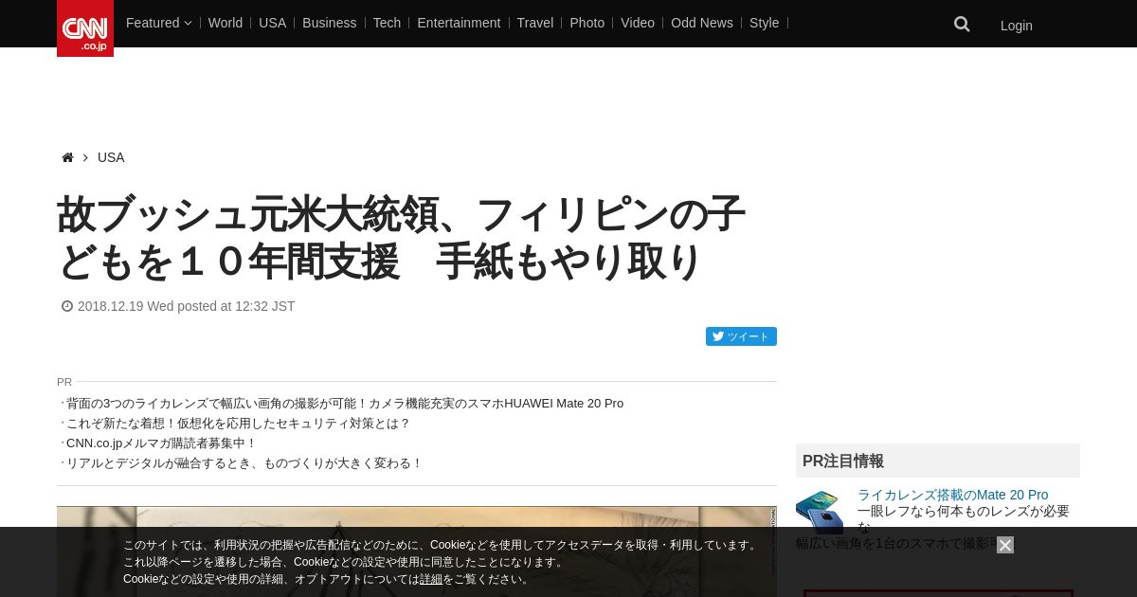The width and height of the screenshot is (1137, 597).
Task: Click the Mate 20 Pro phone thumbnail
Action: (x=820, y=513)
